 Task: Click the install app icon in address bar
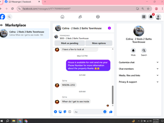[137, 9]
